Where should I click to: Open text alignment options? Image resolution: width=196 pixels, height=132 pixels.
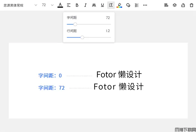[x=69, y=5]
